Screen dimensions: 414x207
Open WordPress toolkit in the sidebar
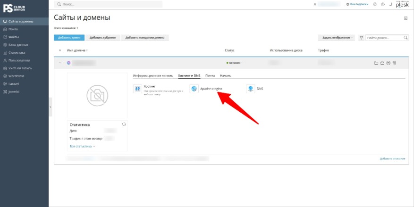(x=24, y=76)
